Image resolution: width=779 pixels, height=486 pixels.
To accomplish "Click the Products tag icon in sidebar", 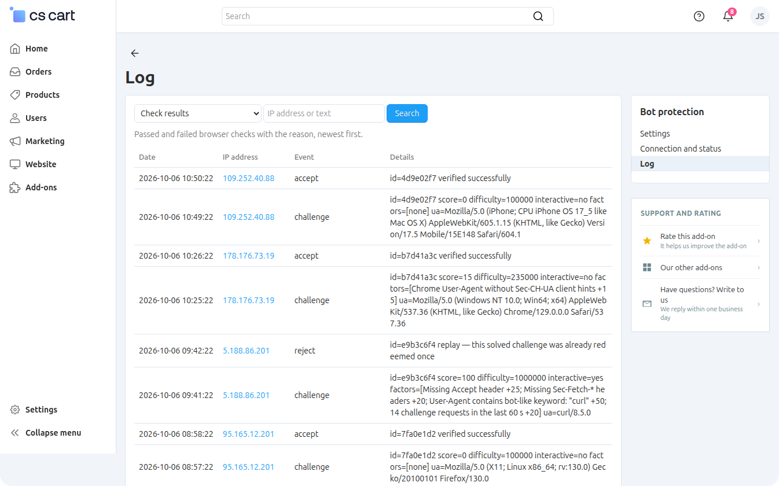I will [15, 95].
